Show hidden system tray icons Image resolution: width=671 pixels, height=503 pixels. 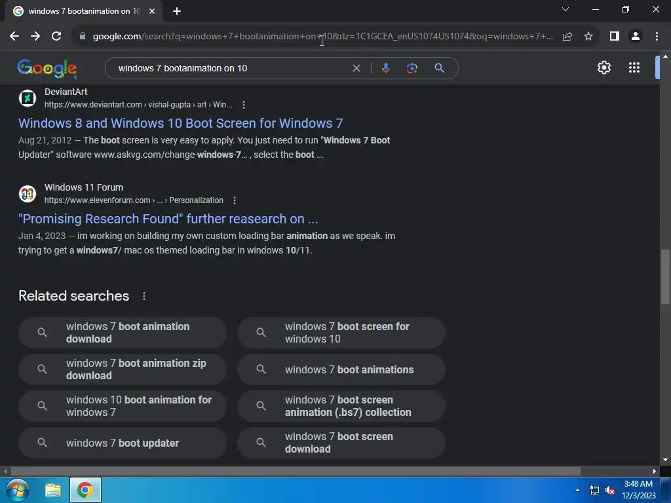[x=578, y=490]
